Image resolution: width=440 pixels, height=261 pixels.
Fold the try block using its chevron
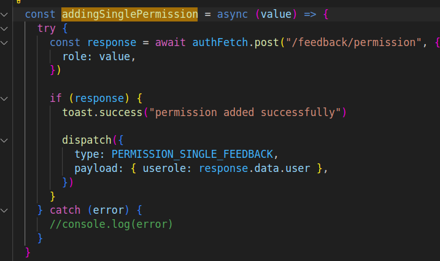pos(5,28)
